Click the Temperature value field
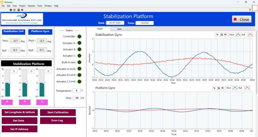Viewport: 258px width, 137px height. tap(77, 91)
